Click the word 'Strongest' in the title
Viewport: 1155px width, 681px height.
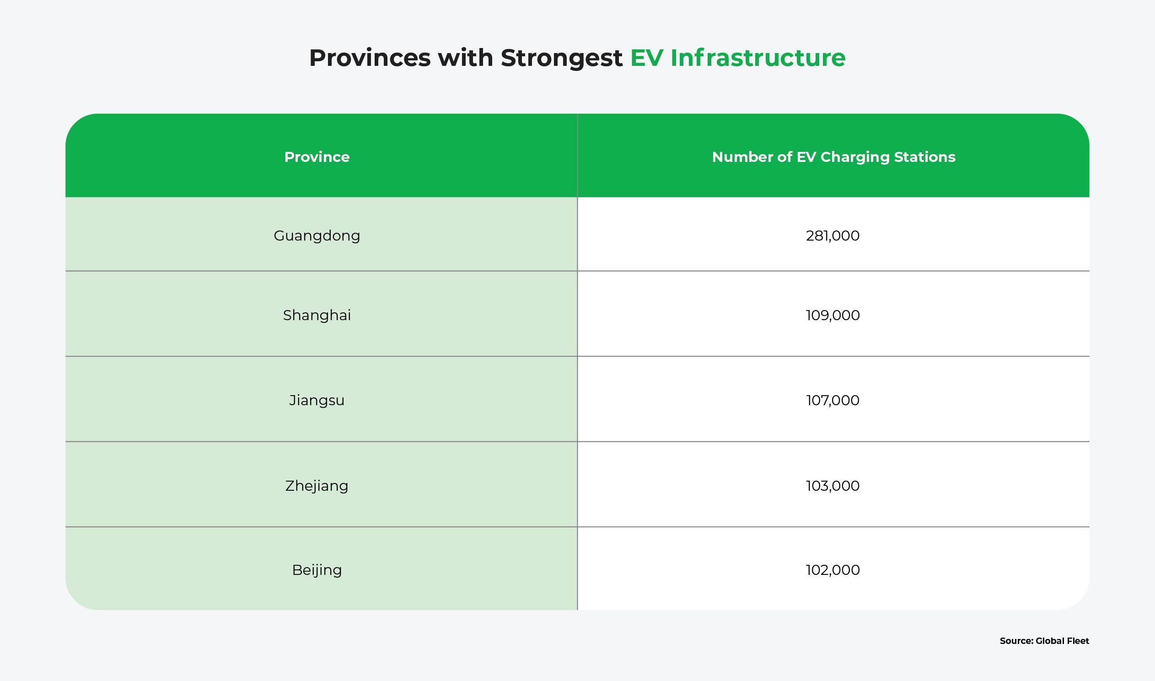pyautogui.click(x=561, y=58)
